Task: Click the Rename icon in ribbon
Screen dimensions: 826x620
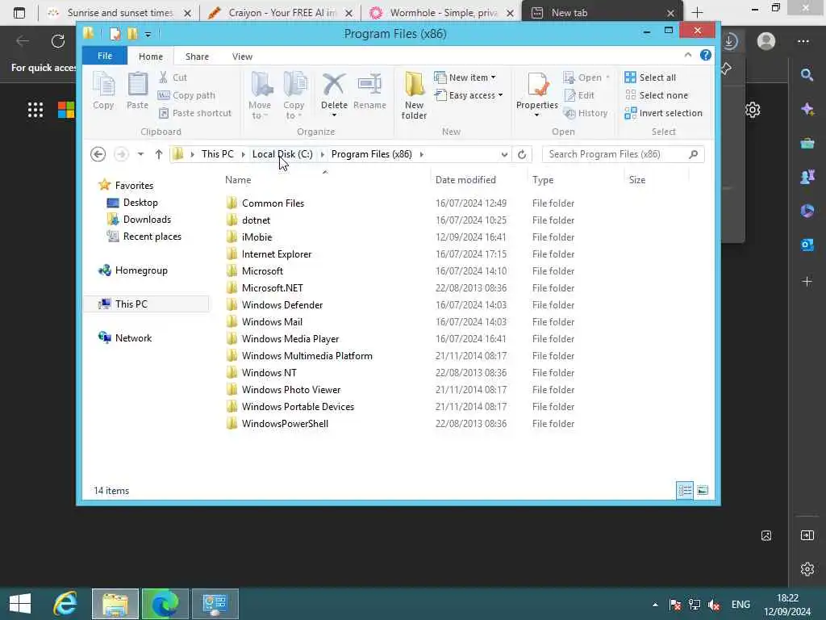Action: pyautogui.click(x=369, y=90)
